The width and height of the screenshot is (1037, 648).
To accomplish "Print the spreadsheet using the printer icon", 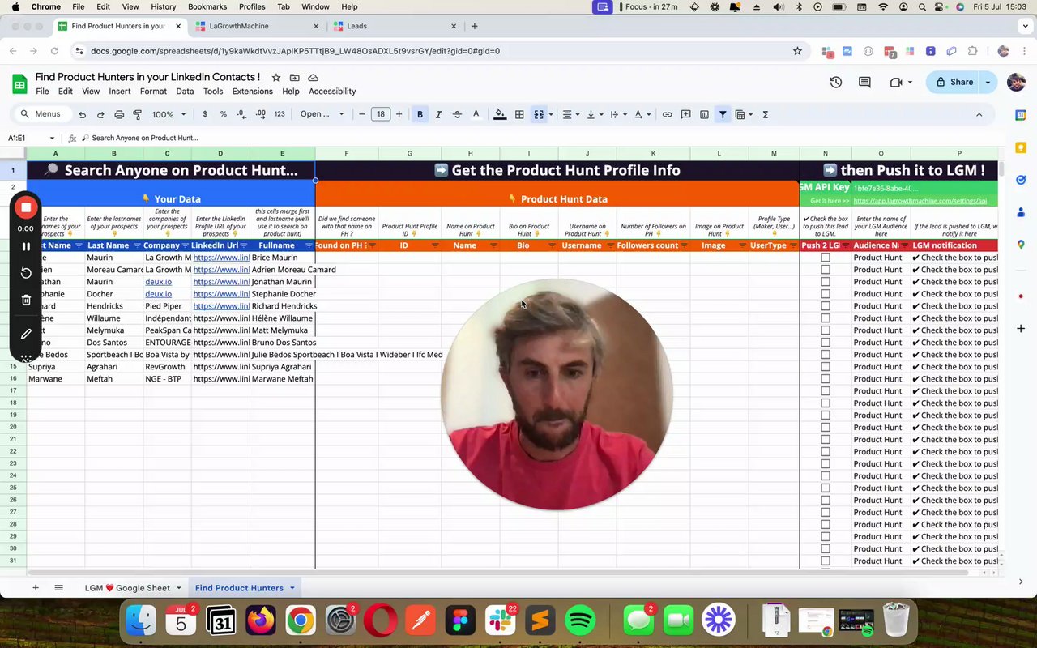I will tap(119, 114).
